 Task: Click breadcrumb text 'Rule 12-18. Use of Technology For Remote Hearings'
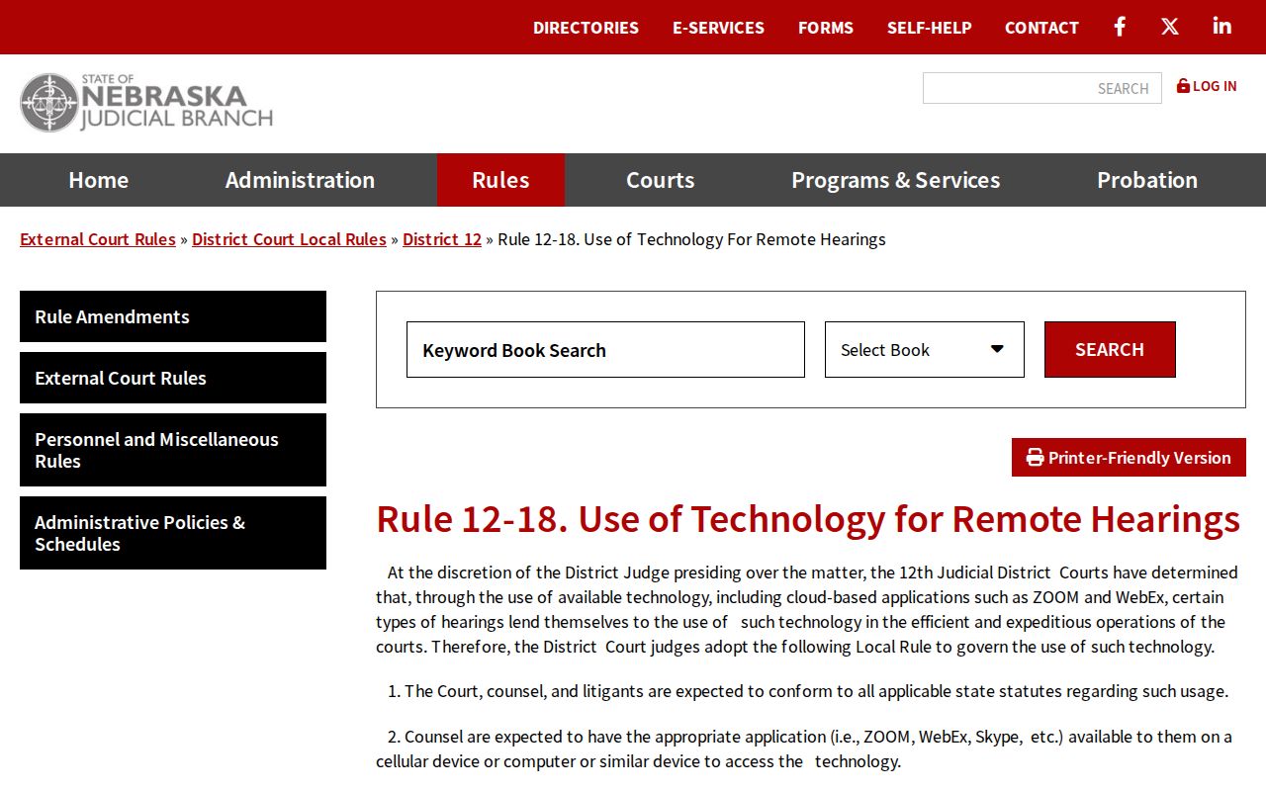coord(691,239)
